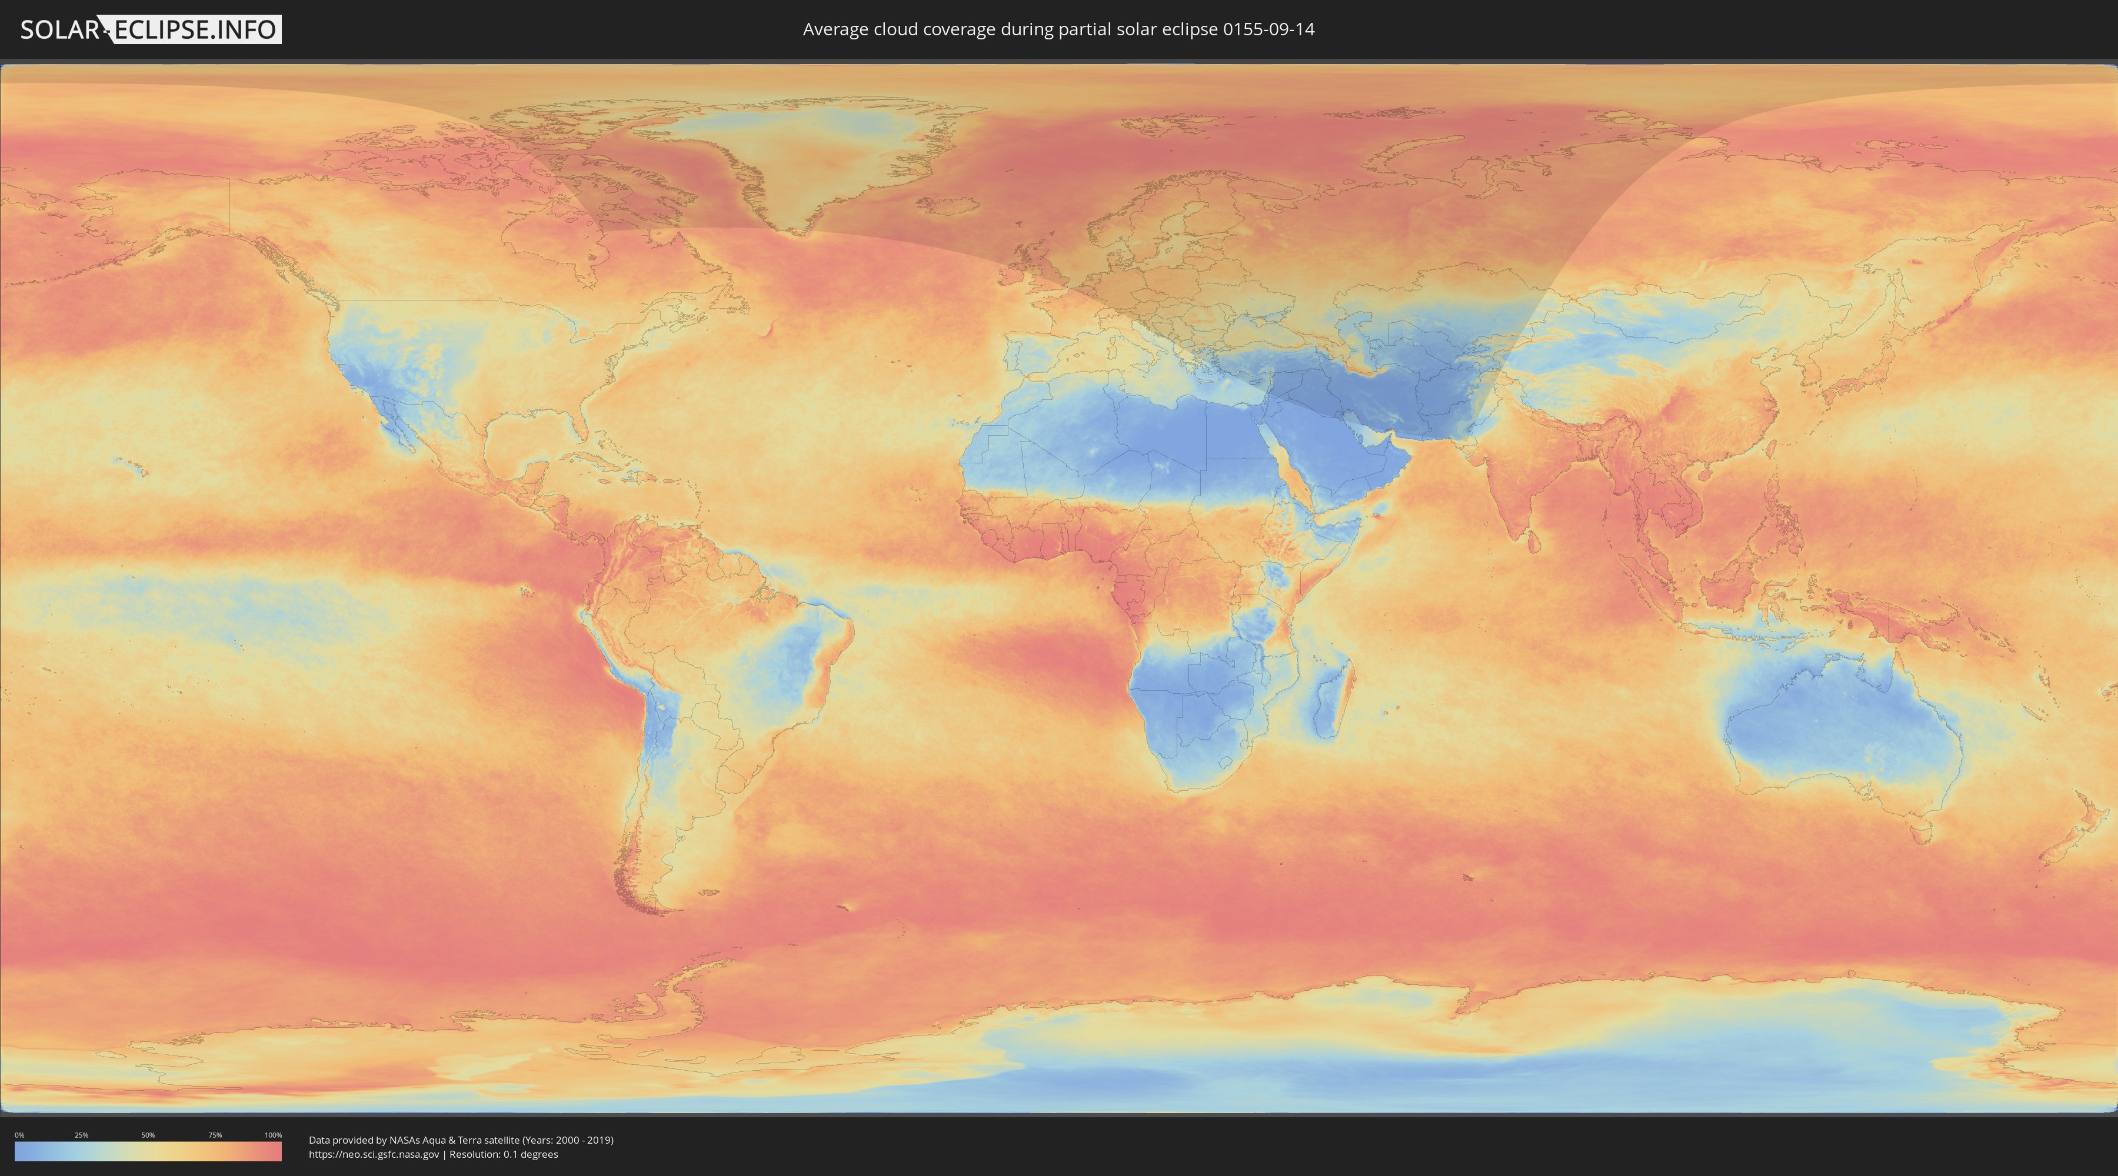Click the SOLAR-ECLIPSE.INFO logo
Screen dimensions: 2118x1176
click(151, 29)
